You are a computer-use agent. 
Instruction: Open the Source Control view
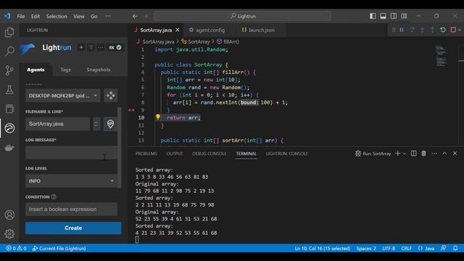[x=9, y=70]
